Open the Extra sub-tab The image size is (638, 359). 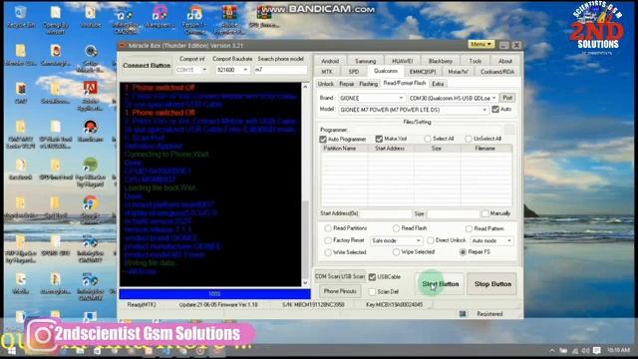pyautogui.click(x=438, y=84)
